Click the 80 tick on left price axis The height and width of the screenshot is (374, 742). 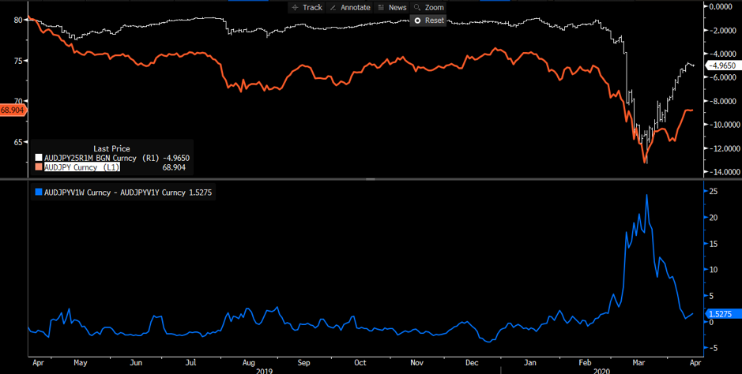point(18,20)
